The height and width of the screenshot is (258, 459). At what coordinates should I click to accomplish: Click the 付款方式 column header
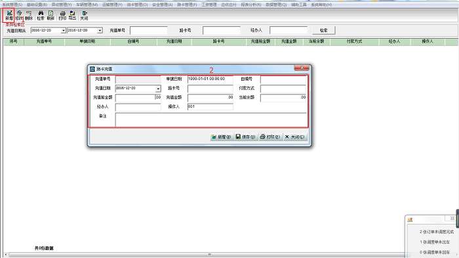point(354,41)
